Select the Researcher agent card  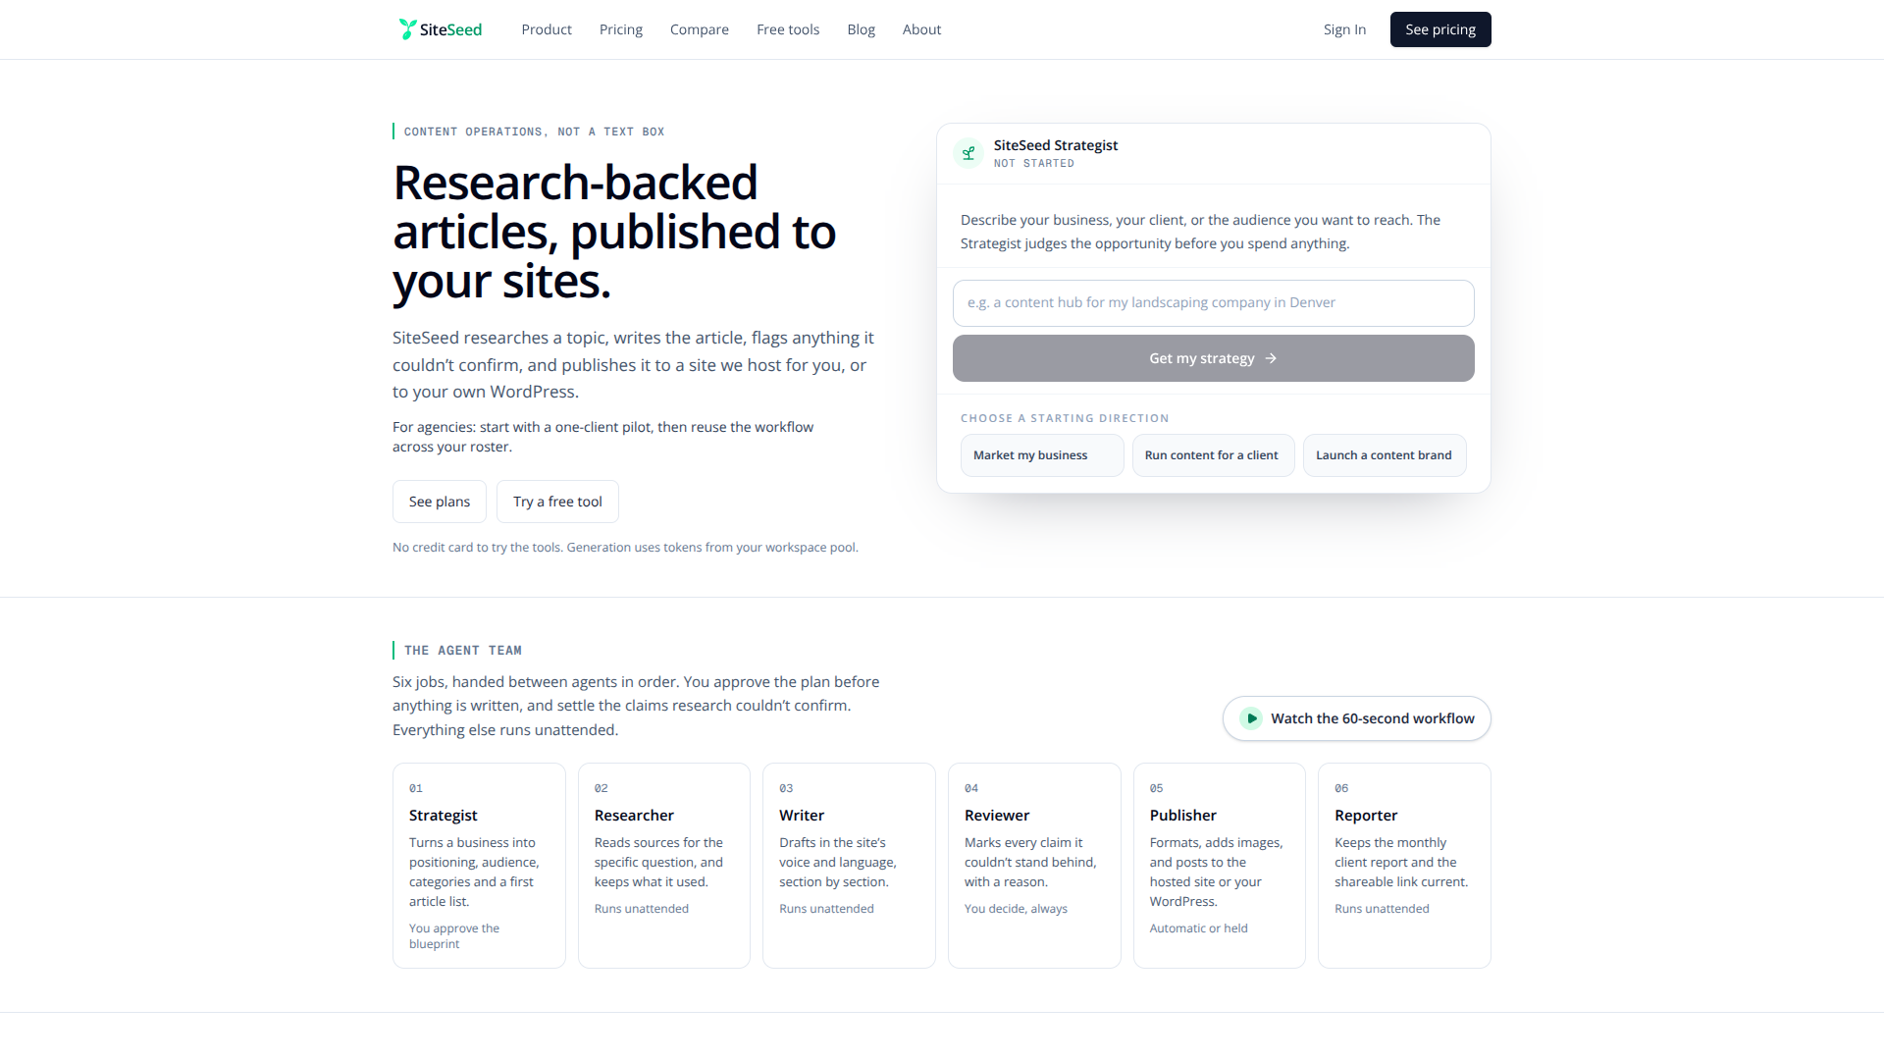pos(664,866)
